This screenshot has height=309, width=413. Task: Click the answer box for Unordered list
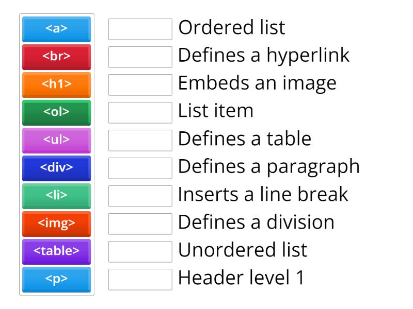coord(140,252)
